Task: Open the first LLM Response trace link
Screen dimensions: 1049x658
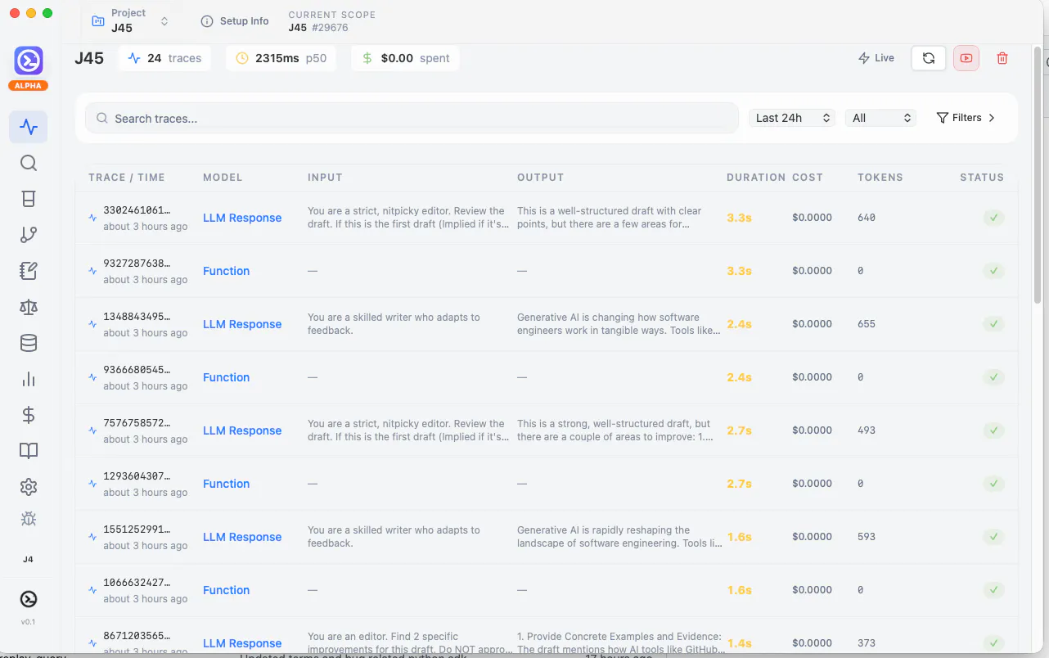Action: point(242,218)
